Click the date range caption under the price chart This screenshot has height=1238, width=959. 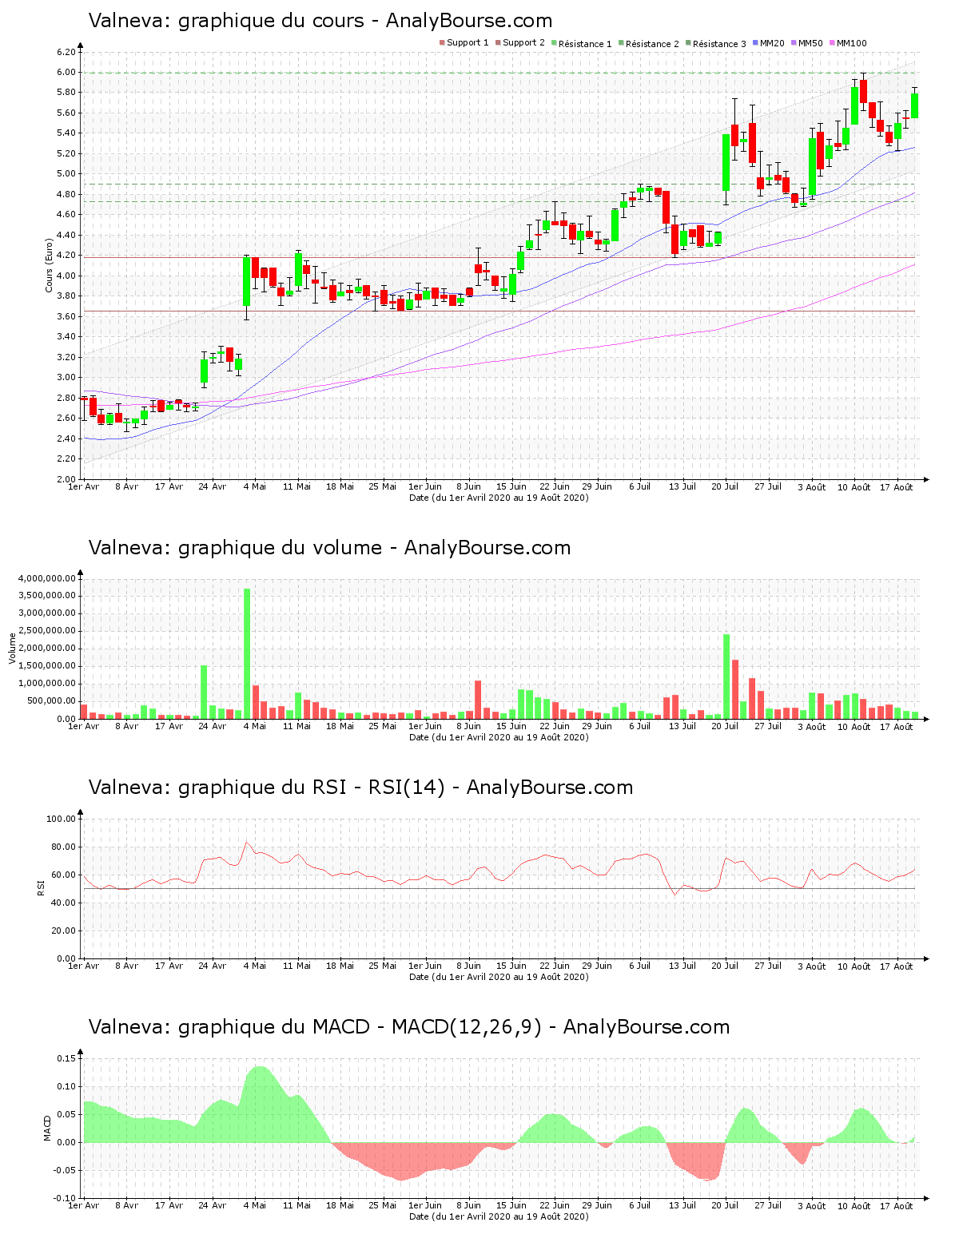pyautogui.click(x=499, y=498)
